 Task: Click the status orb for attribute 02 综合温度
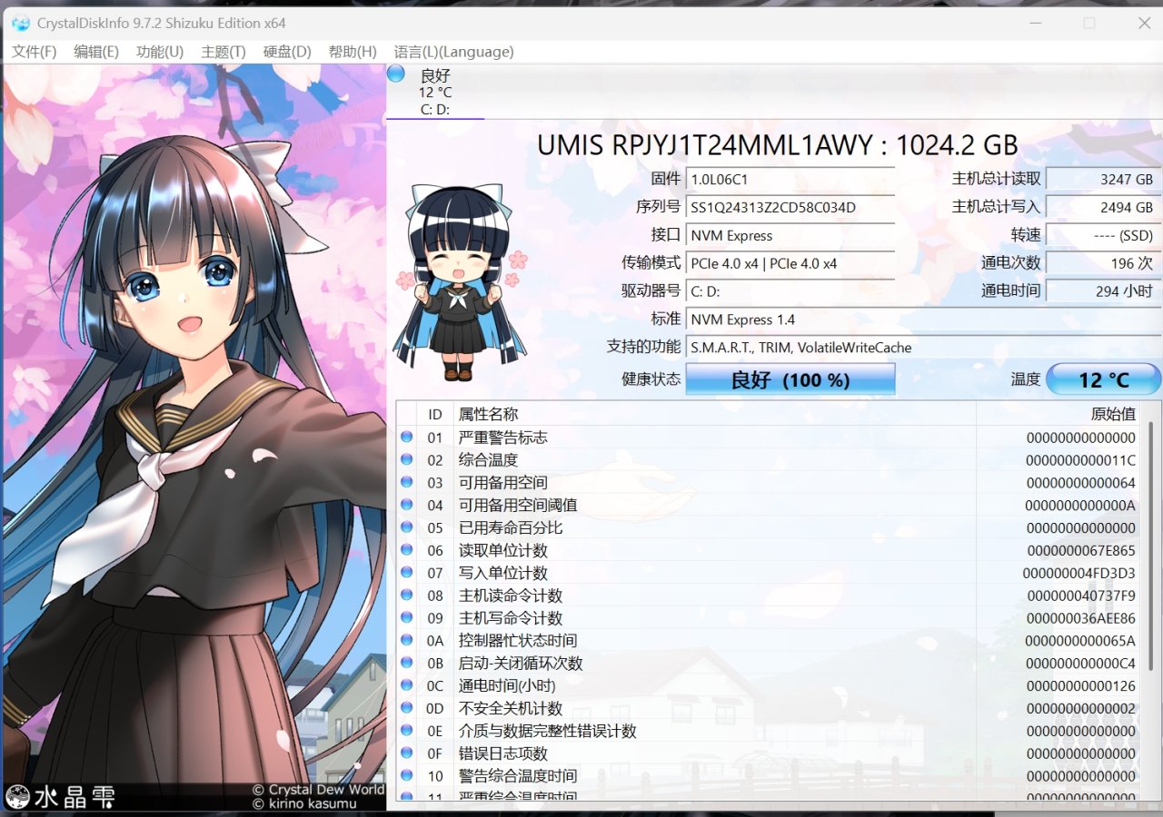[x=406, y=459]
